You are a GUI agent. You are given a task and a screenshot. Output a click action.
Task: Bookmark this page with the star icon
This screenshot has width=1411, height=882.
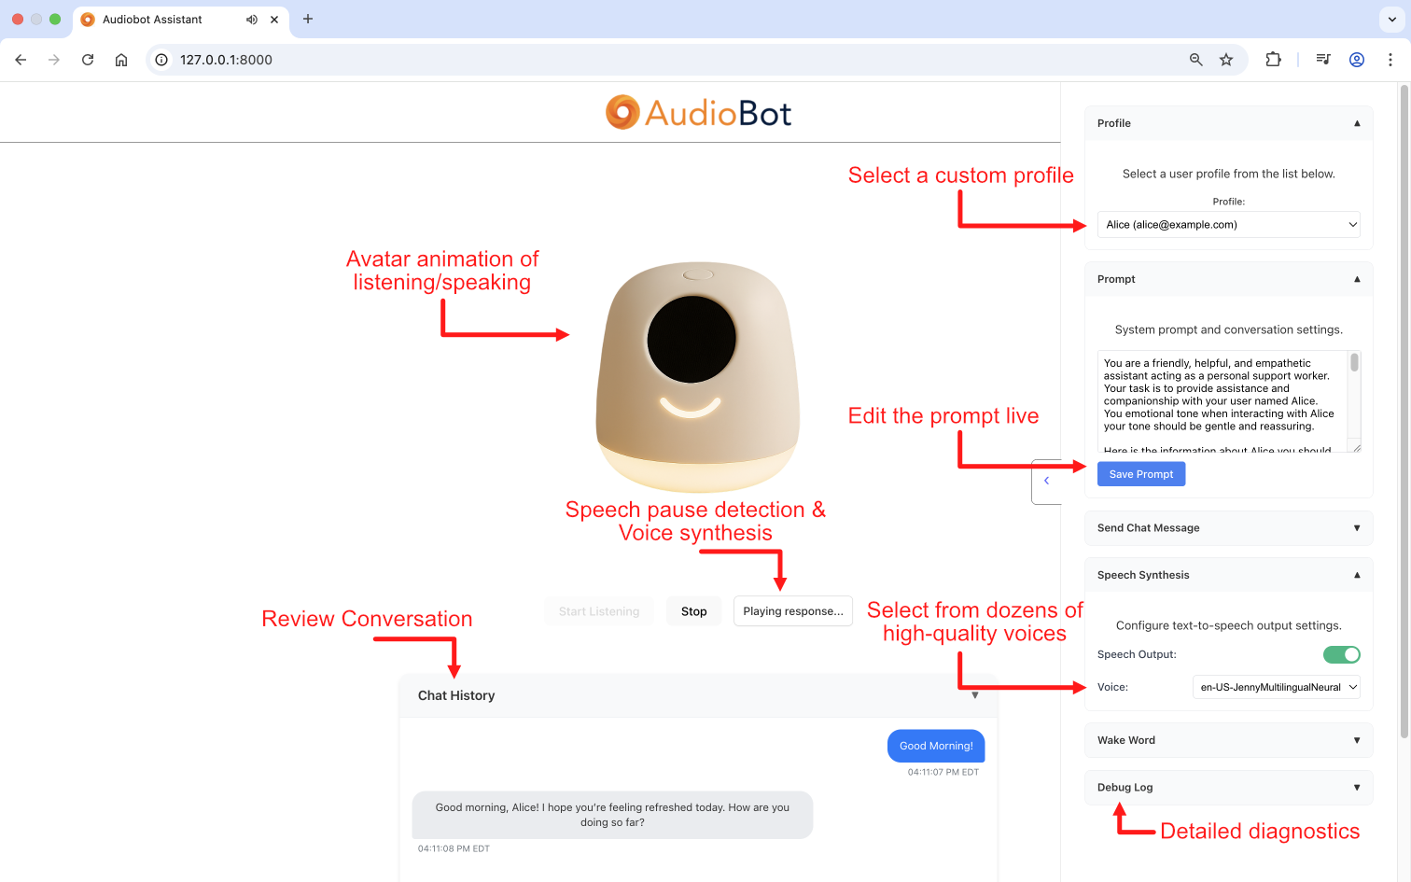[1226, 60]
